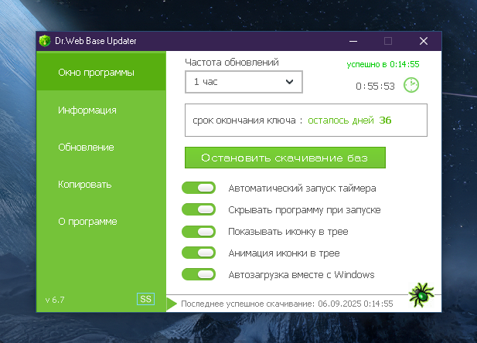Viewport: 477px width, 343px height.
Task: Open the update frequency dropdown
Action: [x=244, y=82]
